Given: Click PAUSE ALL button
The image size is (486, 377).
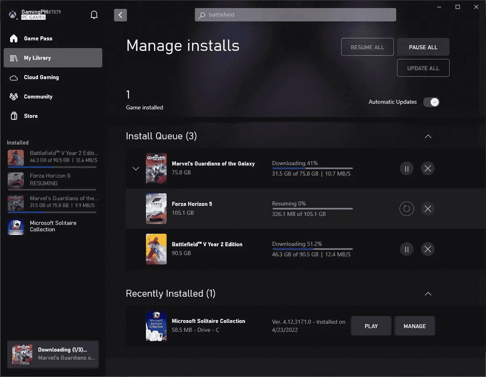Looking at the screenshot, I should pos(423,47).
